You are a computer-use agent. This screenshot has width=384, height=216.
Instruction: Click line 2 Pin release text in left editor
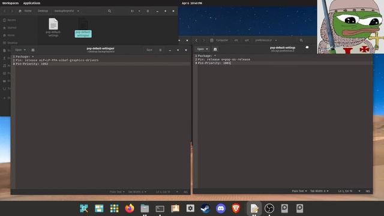coord(57,60)
